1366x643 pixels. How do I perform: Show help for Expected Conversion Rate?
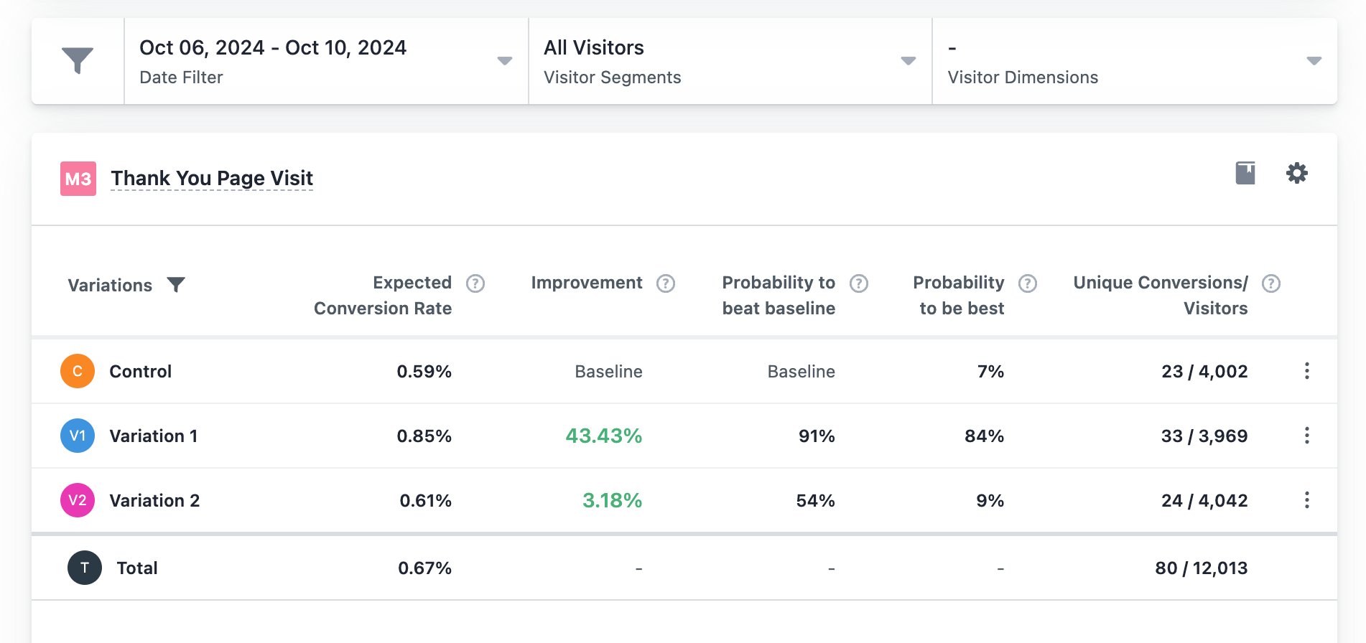pos(475,283)
